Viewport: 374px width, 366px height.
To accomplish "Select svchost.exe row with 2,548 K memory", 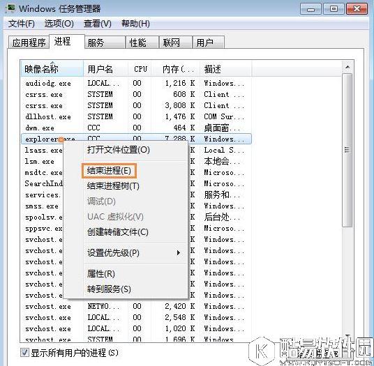I will point(136,318).
